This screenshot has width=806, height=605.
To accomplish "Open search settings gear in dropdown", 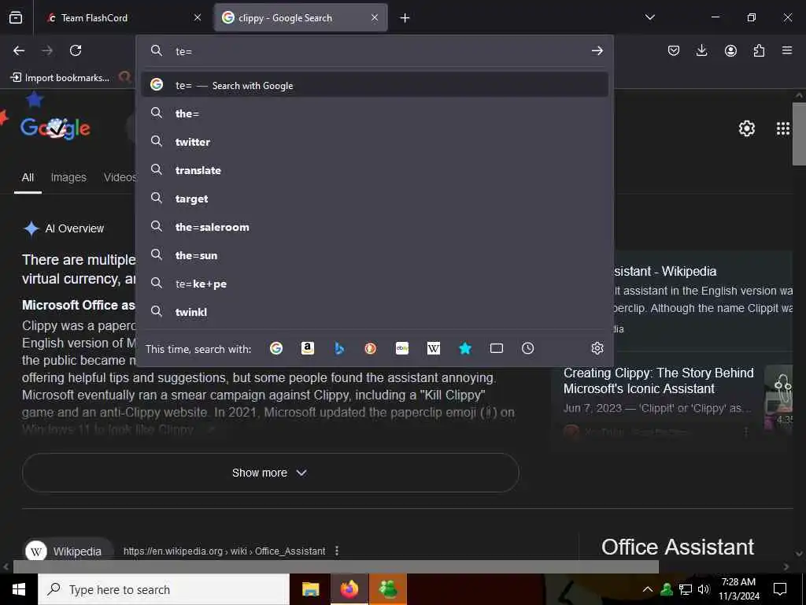I will [x=597, y=348].
